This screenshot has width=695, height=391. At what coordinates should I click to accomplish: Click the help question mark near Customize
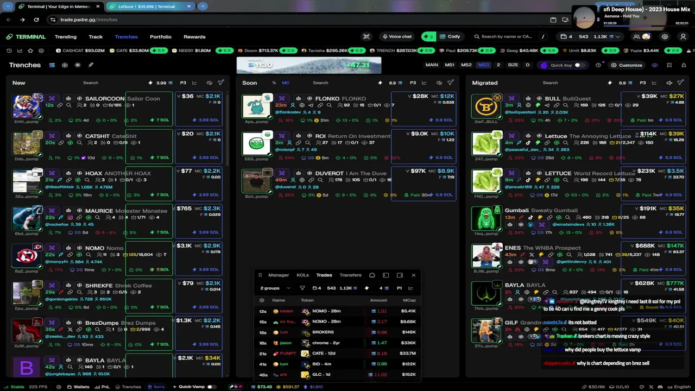598,65
